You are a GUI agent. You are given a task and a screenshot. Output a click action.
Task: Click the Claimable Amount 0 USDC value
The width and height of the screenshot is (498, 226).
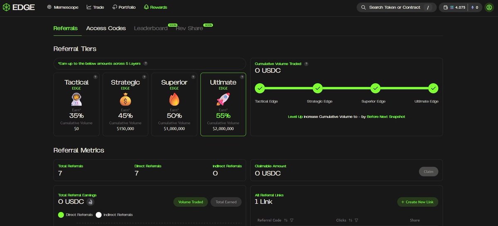[x=268, y=173]
